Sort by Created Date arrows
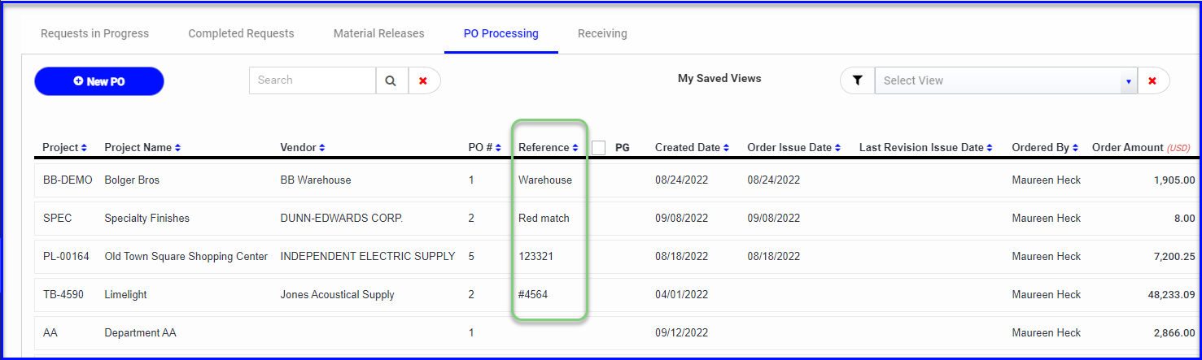The height and width of the screenshot is (360, 1202). (727, 148)
